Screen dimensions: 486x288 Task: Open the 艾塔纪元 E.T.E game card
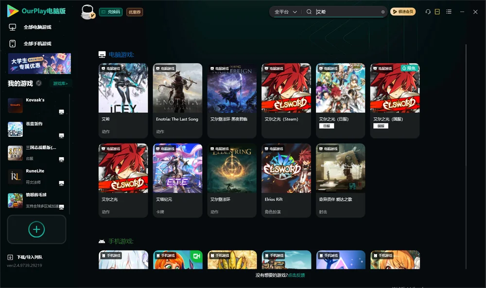point(177,180)
